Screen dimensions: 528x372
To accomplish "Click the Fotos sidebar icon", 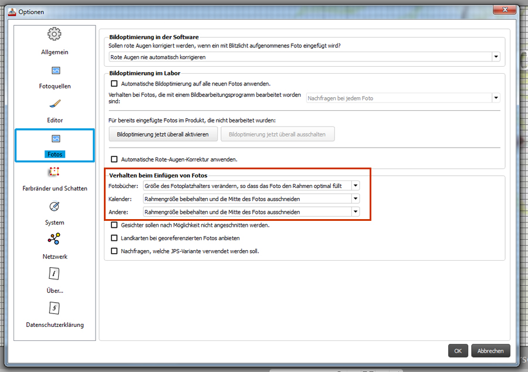I will coord(56,139).
